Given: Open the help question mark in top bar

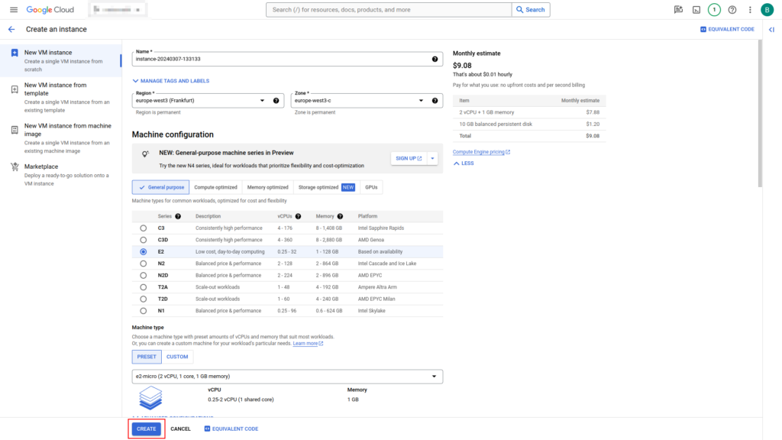Looking at the screenshot, I should 732,10.
